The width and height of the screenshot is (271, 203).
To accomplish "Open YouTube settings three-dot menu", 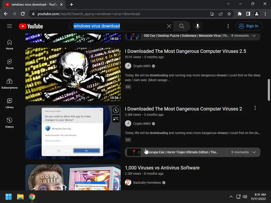I will (x=228, y=26).
